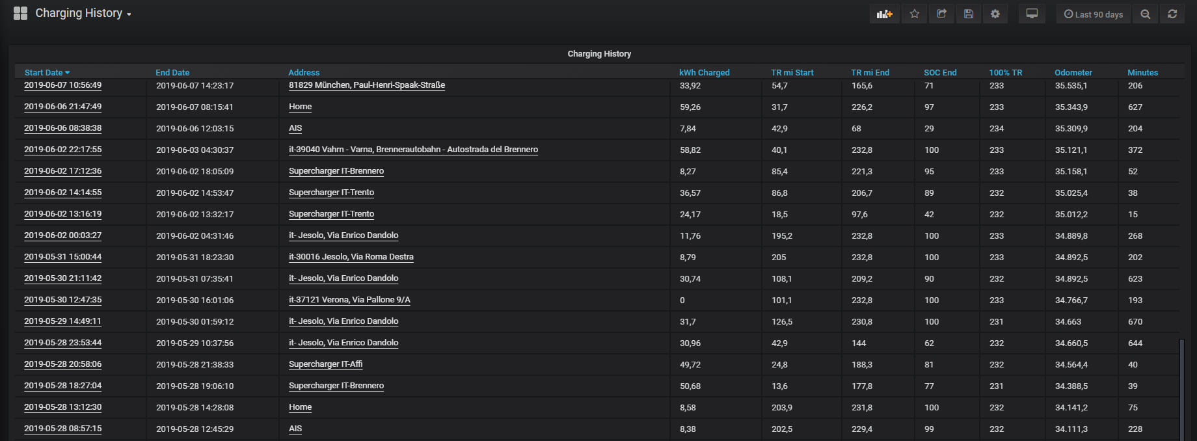Click the zoom out time range icon
Screen dimensions: 1197x441
click(x=1146, y=14)
